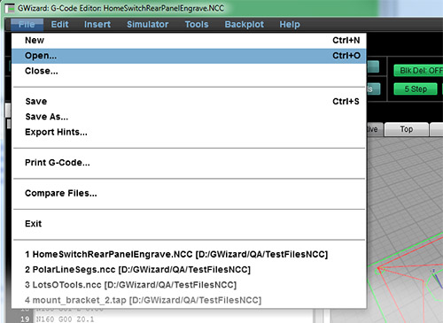Viewport: 443px width, 323px height.
Task: Open the Simulator menu
Action: coord(148,25)
